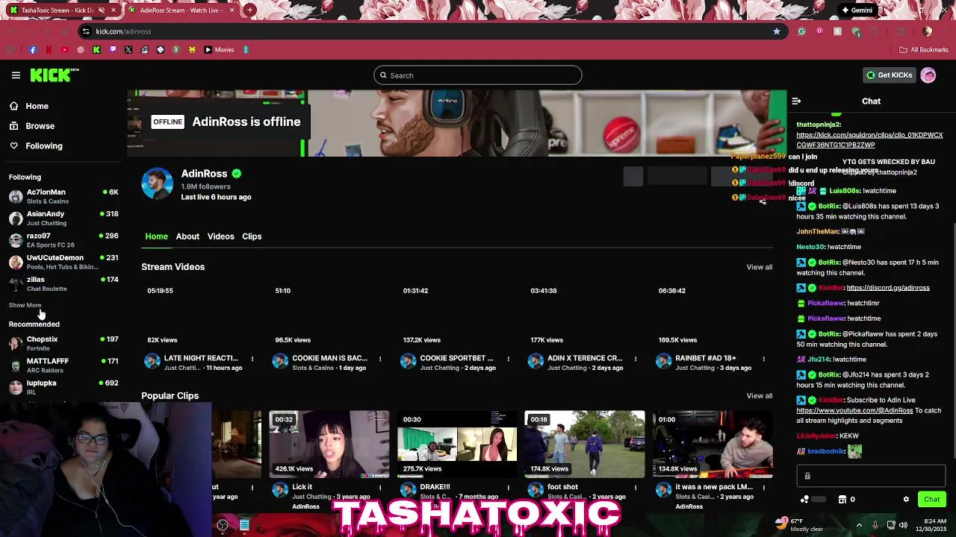
Task: Click the green Chat send button
Action: (931, 500)
